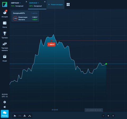The width and height of the screenshot is (127, 119).
Task: Open the Акции gift icon
Action: click(x=5, y=56)
